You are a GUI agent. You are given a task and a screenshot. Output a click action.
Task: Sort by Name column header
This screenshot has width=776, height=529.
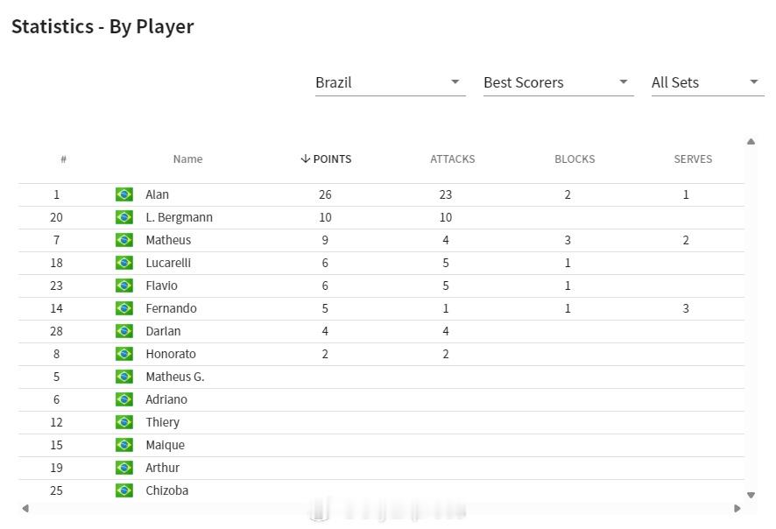point(187,159)
